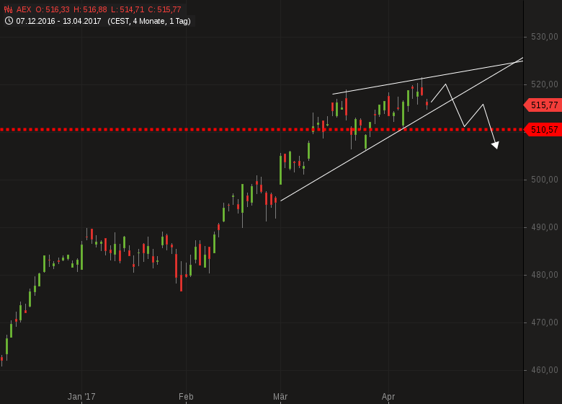Select the Jan '17 label on time axis
This screenshot has width=562, height=404.
point(81,396)
